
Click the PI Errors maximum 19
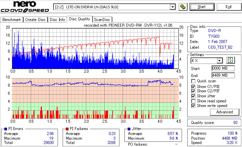pyautogui.click(x=51, y=138)
